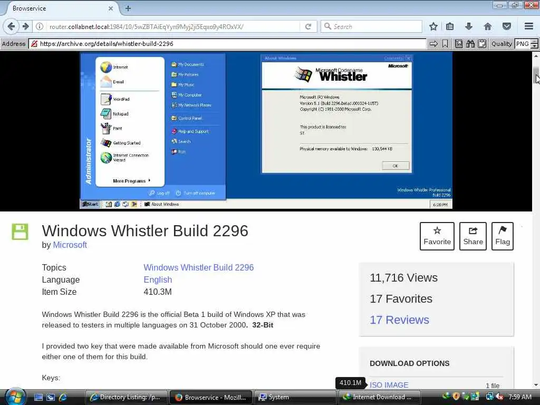Click the network tray icon
This screenshot has height=405, width=540.
[489, 397]
